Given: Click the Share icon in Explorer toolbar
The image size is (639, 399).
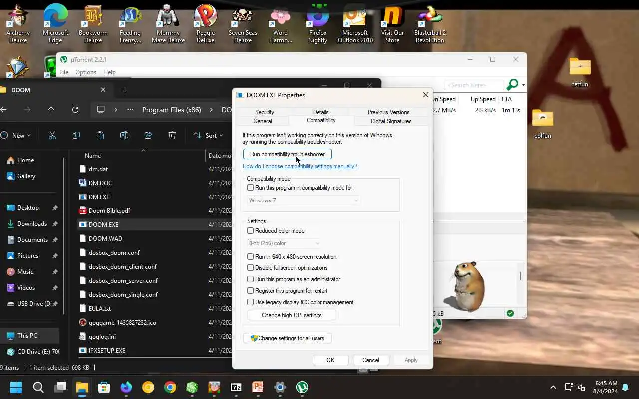Looking at the screenshot, I should pyautogui.click(x=148, y=135).
